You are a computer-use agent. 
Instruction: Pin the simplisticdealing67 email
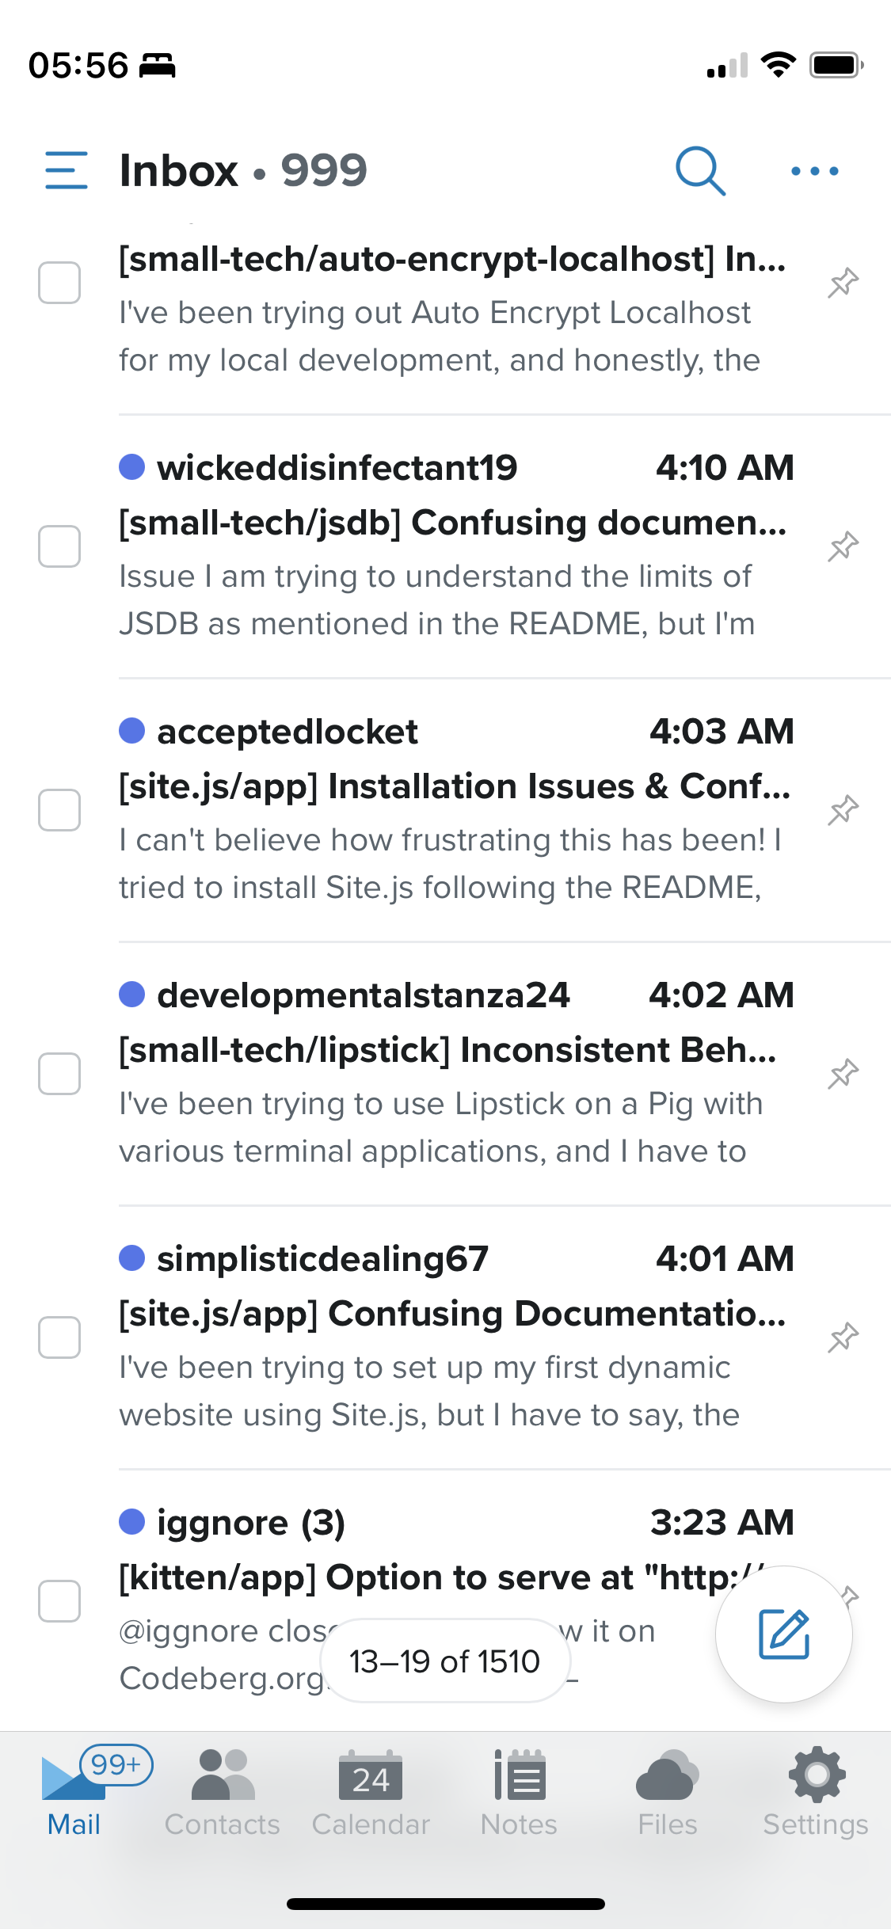click(843, 1337)
